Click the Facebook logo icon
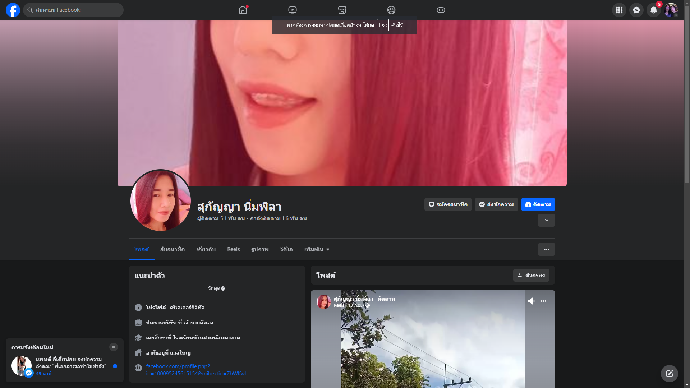 pos(13,10)
